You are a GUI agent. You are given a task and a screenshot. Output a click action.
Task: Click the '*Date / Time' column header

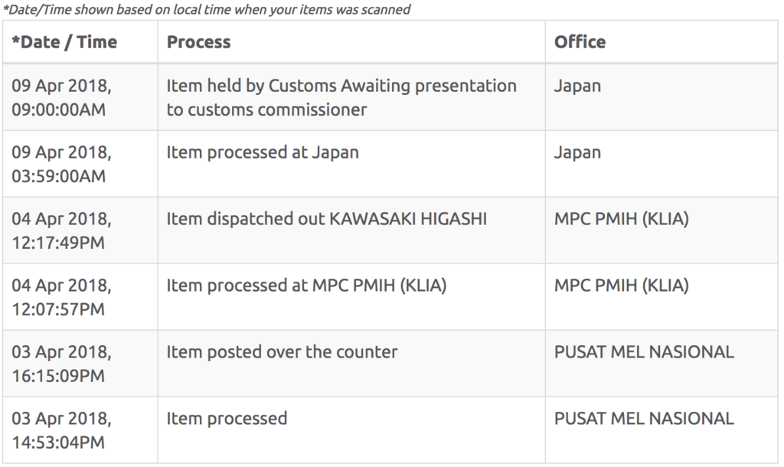coord(64,42)
